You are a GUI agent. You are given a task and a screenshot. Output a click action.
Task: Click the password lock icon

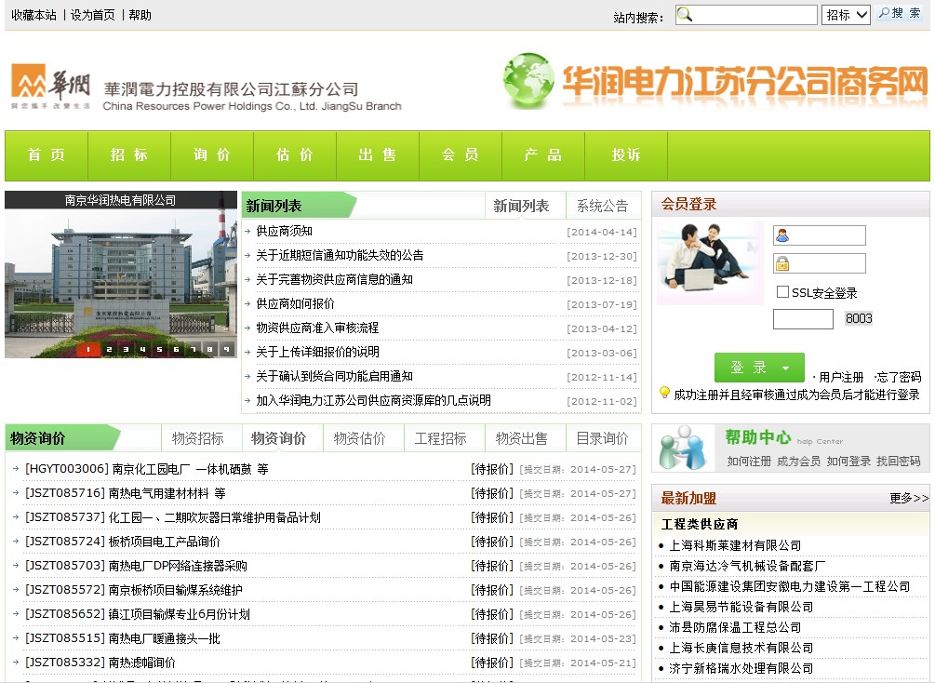(782, 263)
